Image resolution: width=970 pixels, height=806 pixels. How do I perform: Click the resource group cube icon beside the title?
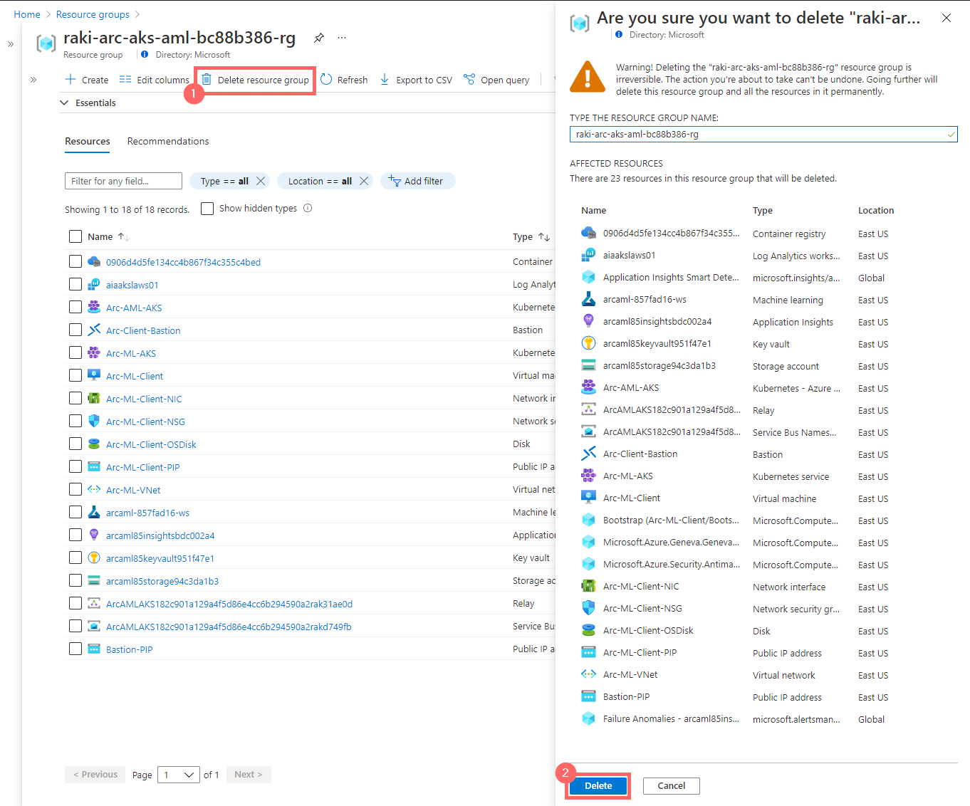coord(46,43)
